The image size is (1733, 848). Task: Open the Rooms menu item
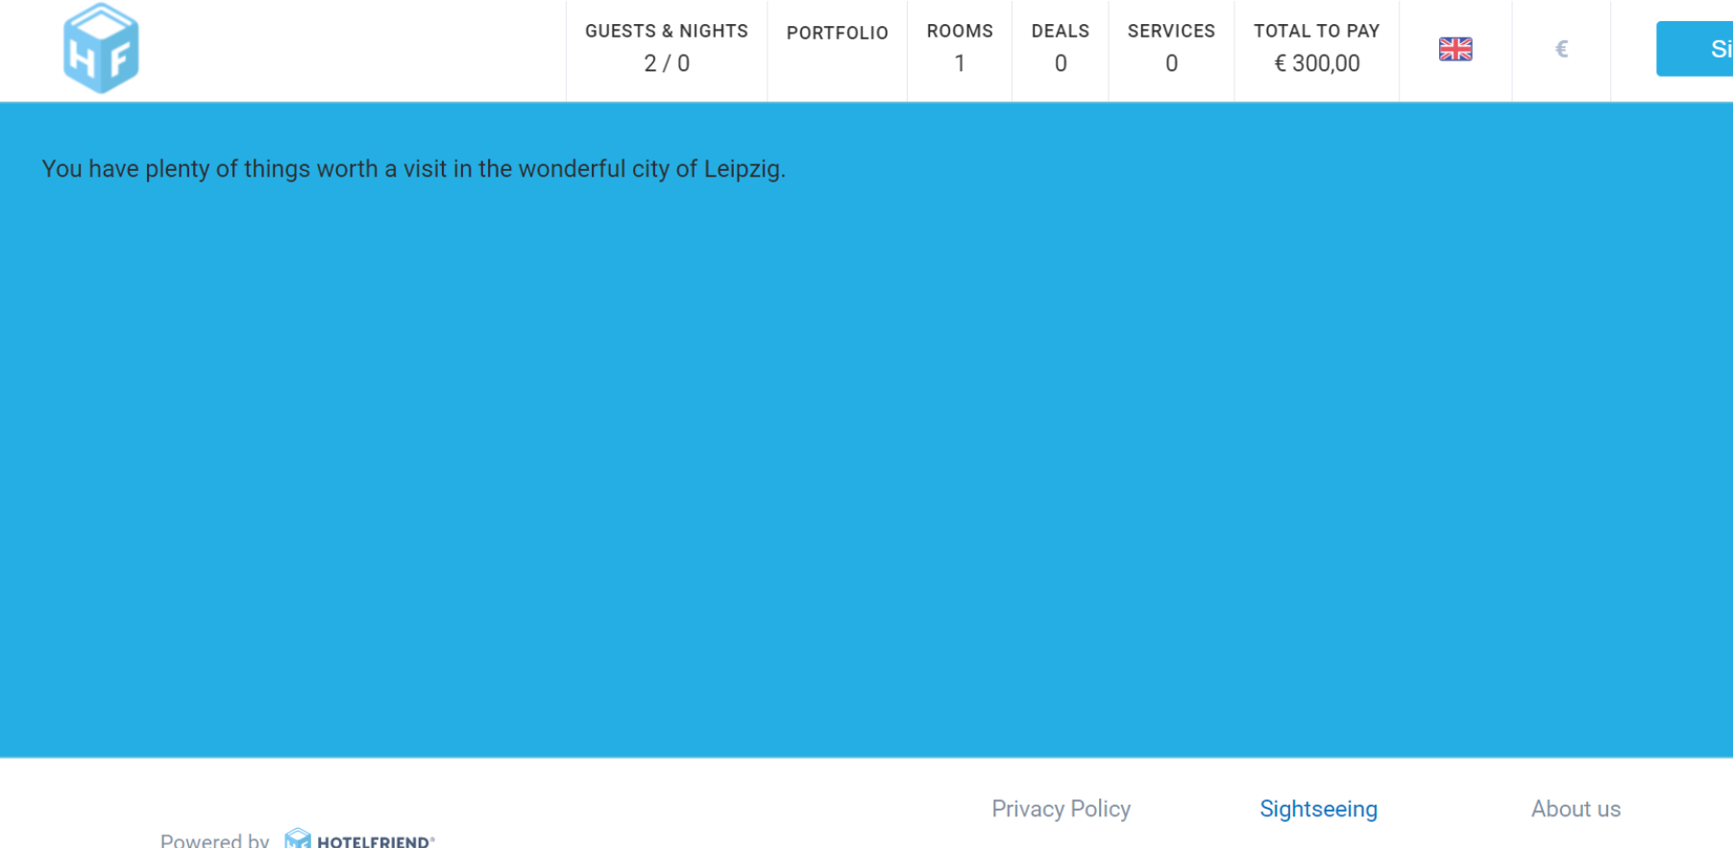[960, 49]
